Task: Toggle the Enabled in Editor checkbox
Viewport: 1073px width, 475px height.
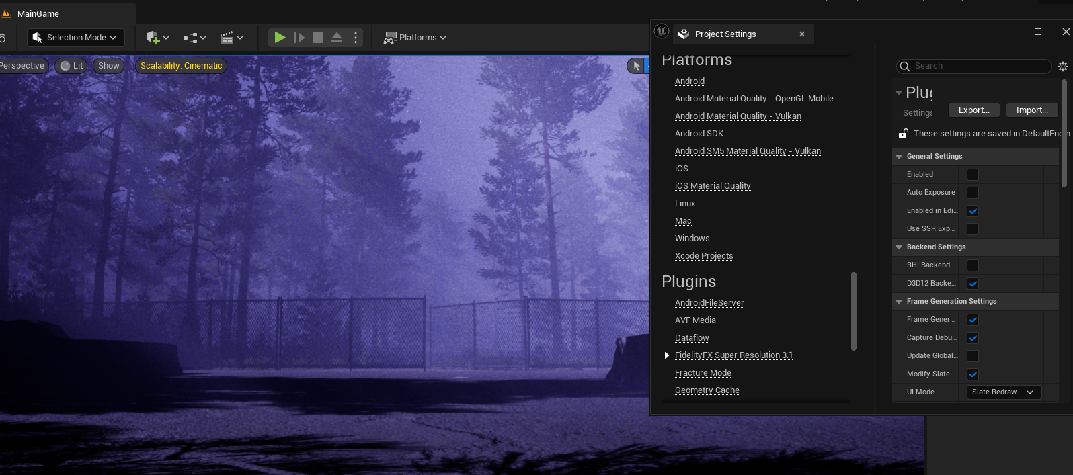Action: click(x=973, y=211)
